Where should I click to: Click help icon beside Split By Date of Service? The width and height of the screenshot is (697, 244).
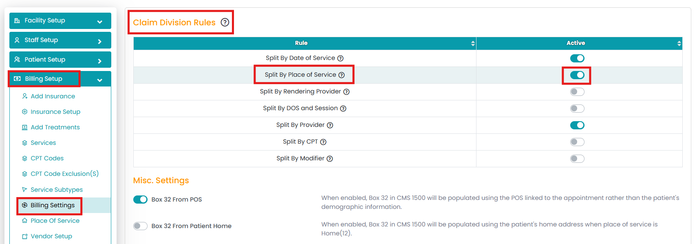[x=340, y=58]
